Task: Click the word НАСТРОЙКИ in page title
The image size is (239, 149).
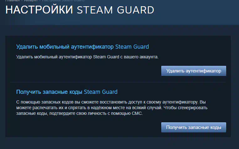Action: pyautogui.click(x=39, y=10)
